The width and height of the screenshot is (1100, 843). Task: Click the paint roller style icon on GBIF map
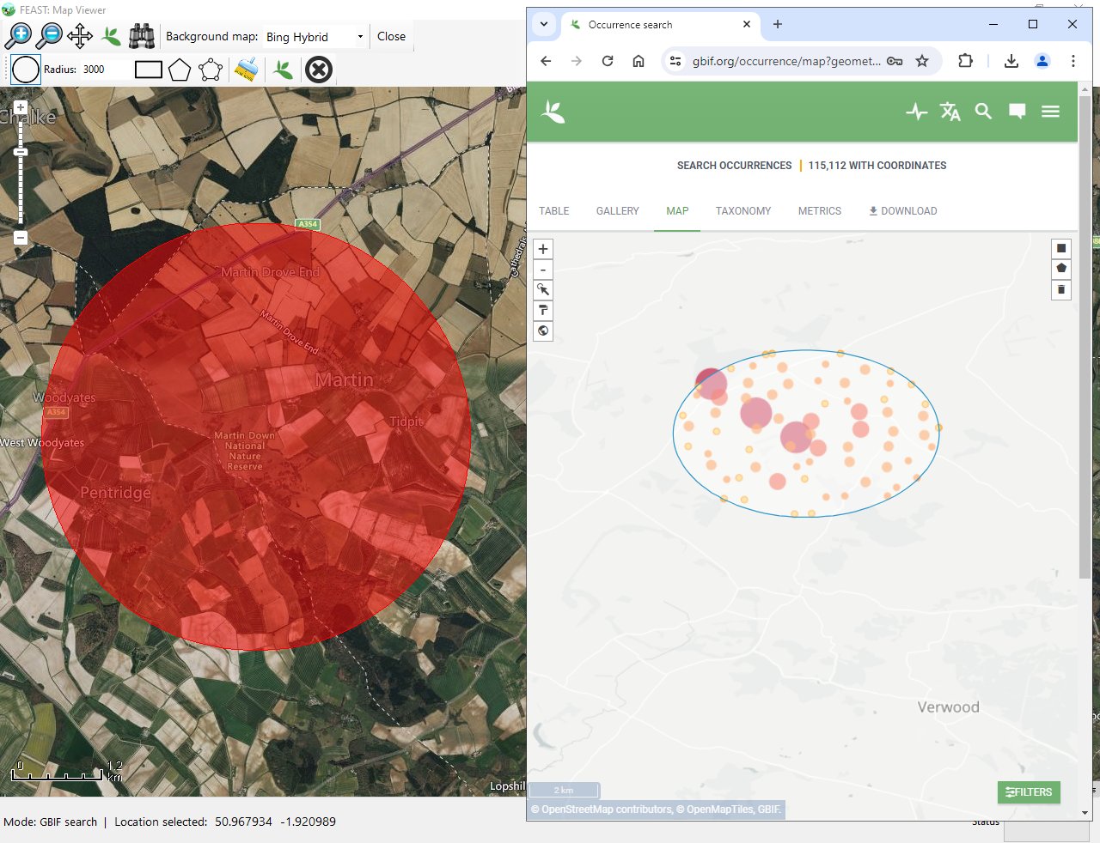[x=543, y=311]
